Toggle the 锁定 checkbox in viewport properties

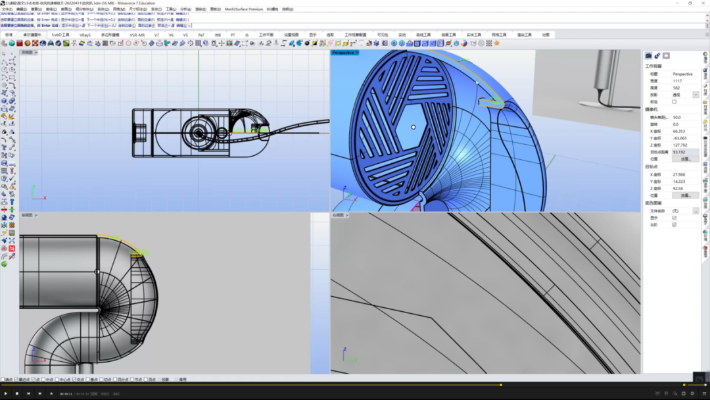(x=674, y=101)
